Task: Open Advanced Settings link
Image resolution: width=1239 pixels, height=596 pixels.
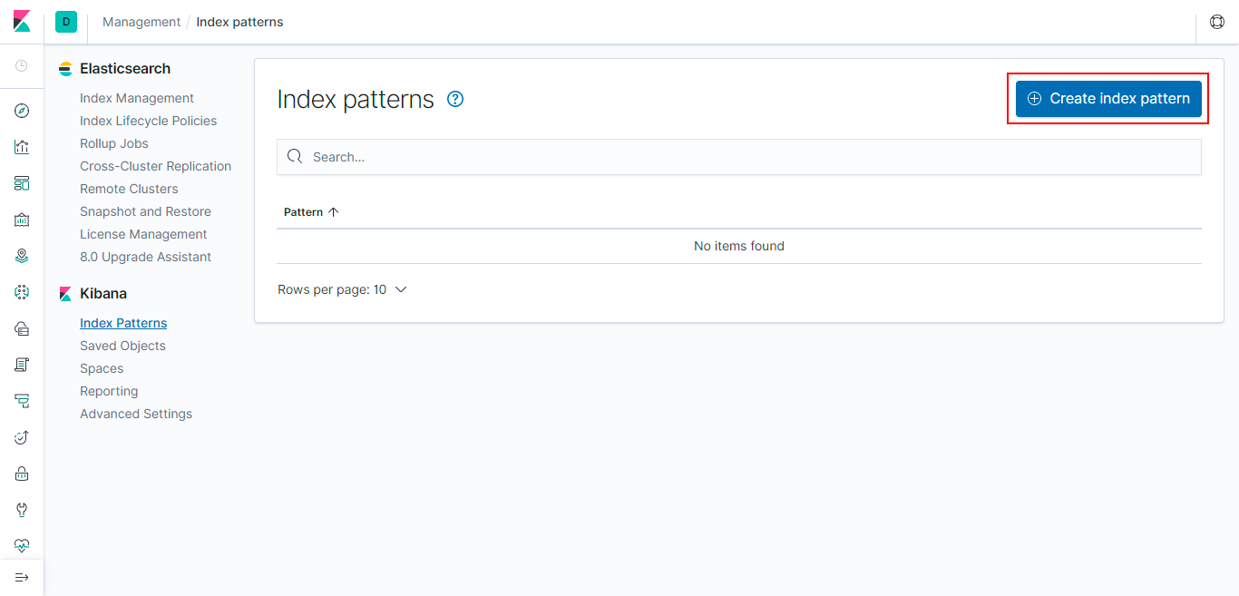Action: pyautogui.click(x=136, y=414)
